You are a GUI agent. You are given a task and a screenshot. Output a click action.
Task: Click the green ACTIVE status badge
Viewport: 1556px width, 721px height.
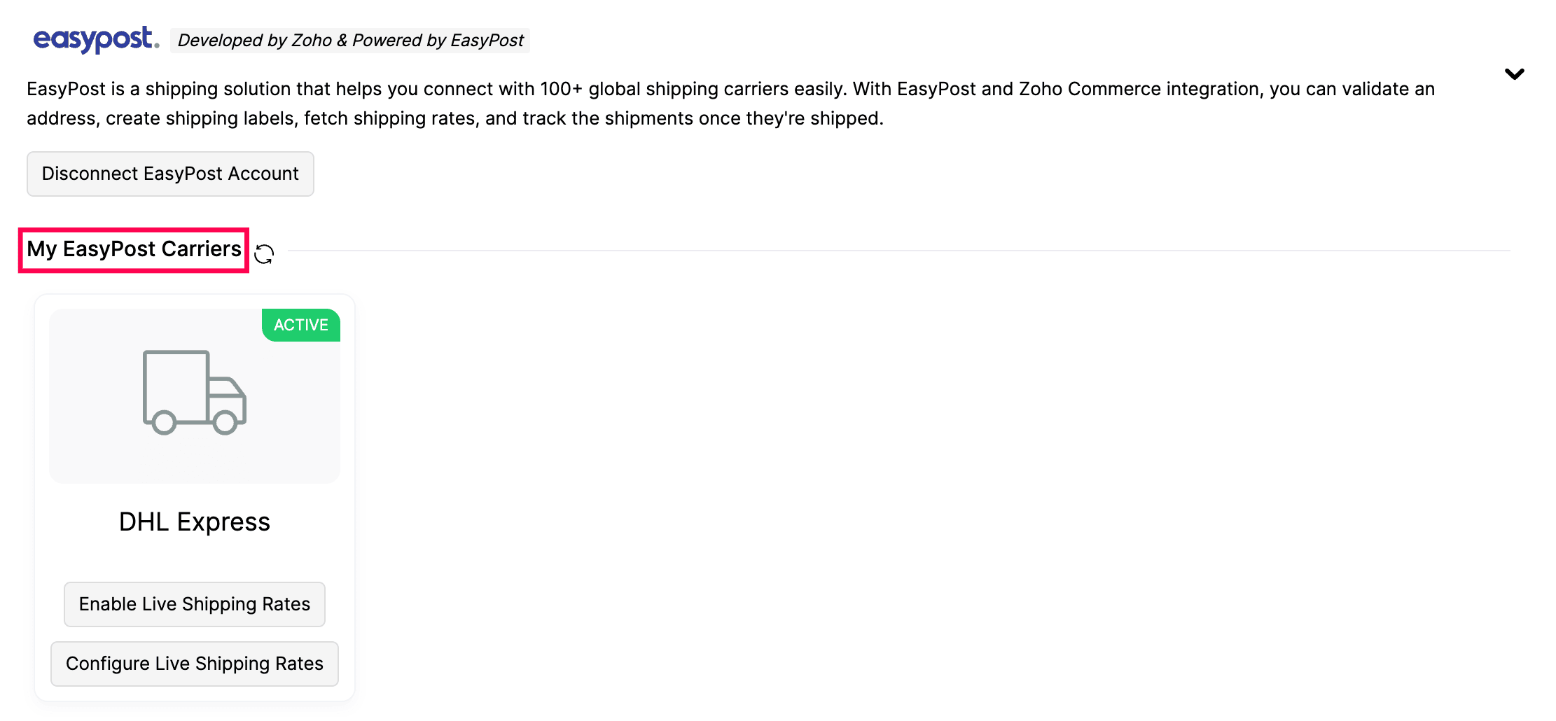click(x=301, y=325)
